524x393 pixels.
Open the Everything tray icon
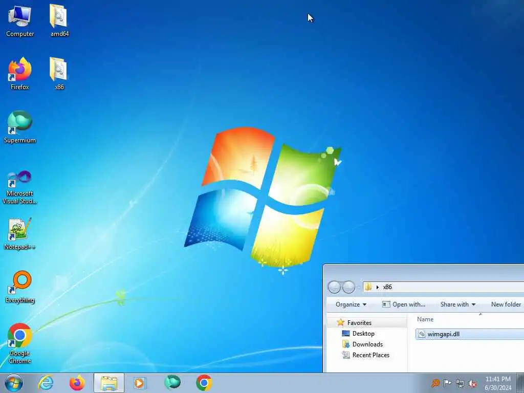[x=435, y=383]
